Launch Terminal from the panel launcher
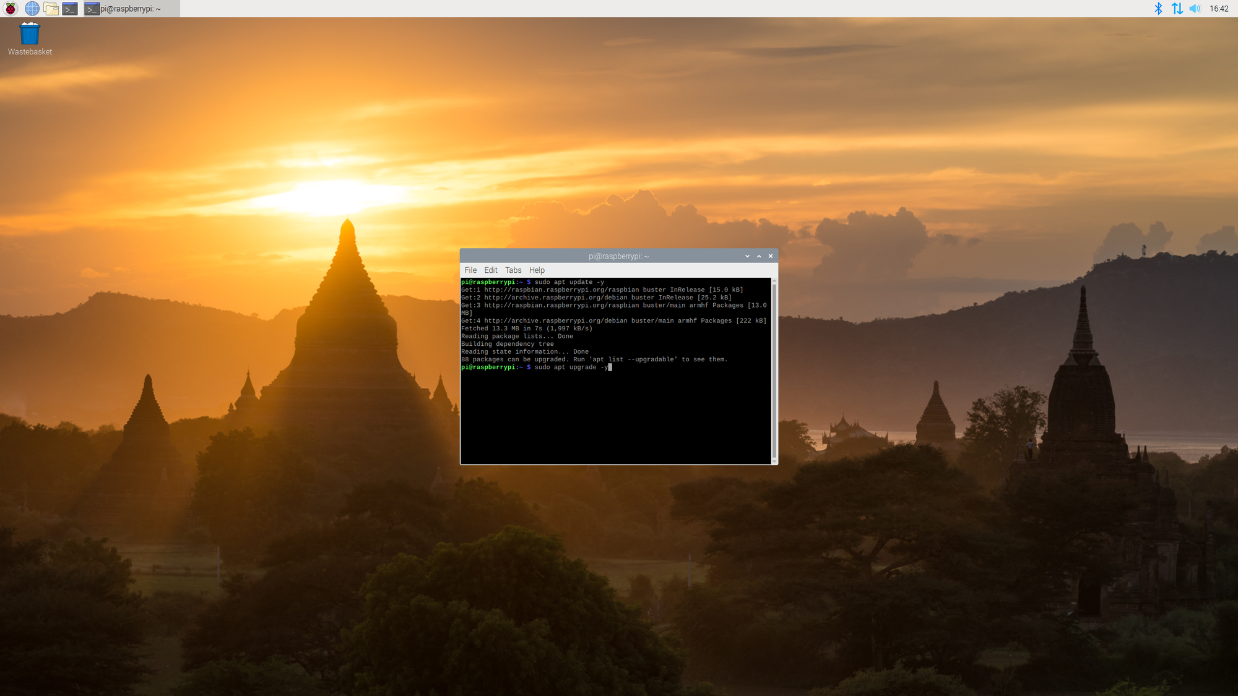The width and height of the screenshot is (1238, 696). [70, 9]
